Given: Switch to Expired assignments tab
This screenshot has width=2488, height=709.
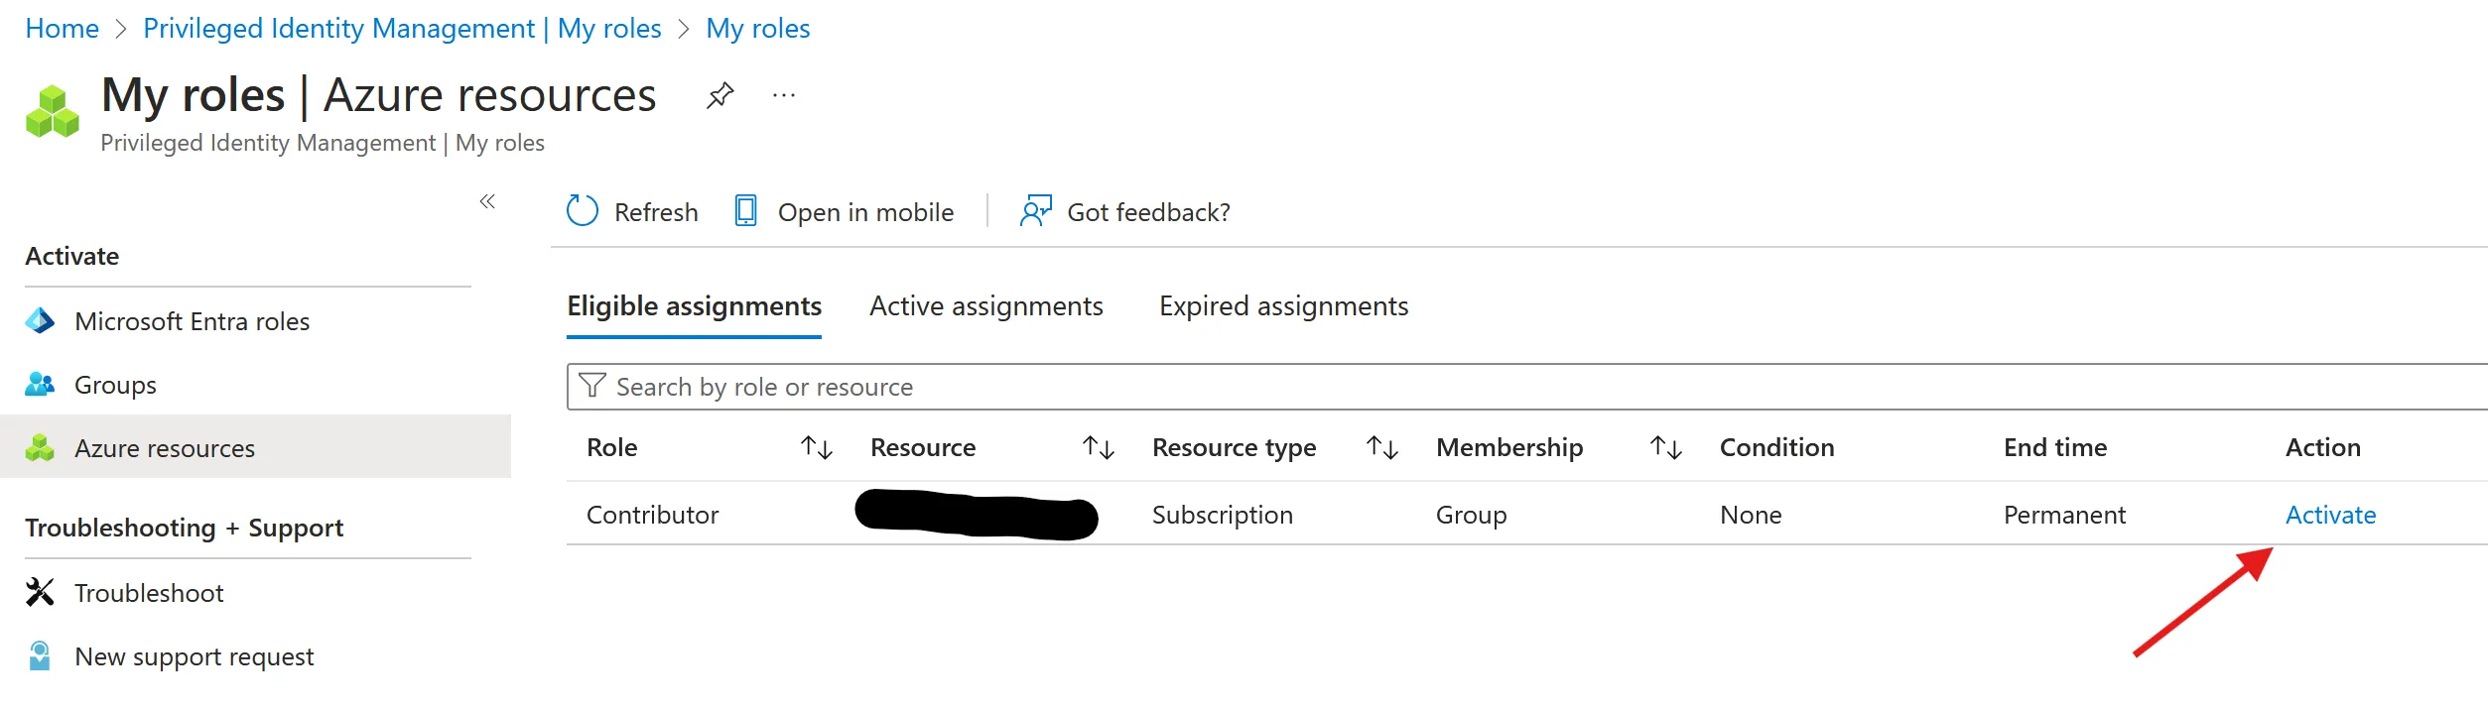Looking at the screenshot, I should 1283,306.
